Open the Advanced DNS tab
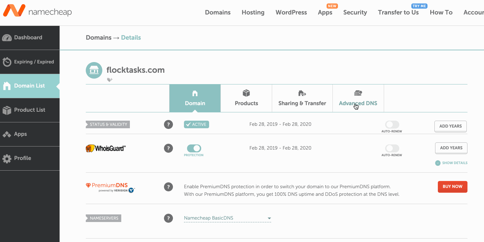 pos(358,98)
